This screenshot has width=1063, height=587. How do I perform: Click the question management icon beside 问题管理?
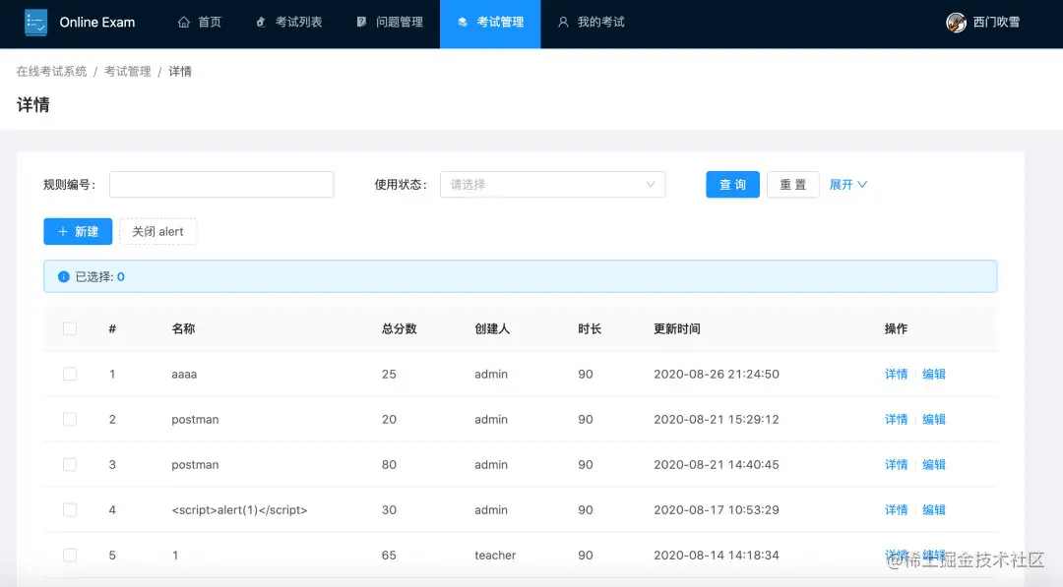pos(361,22)
